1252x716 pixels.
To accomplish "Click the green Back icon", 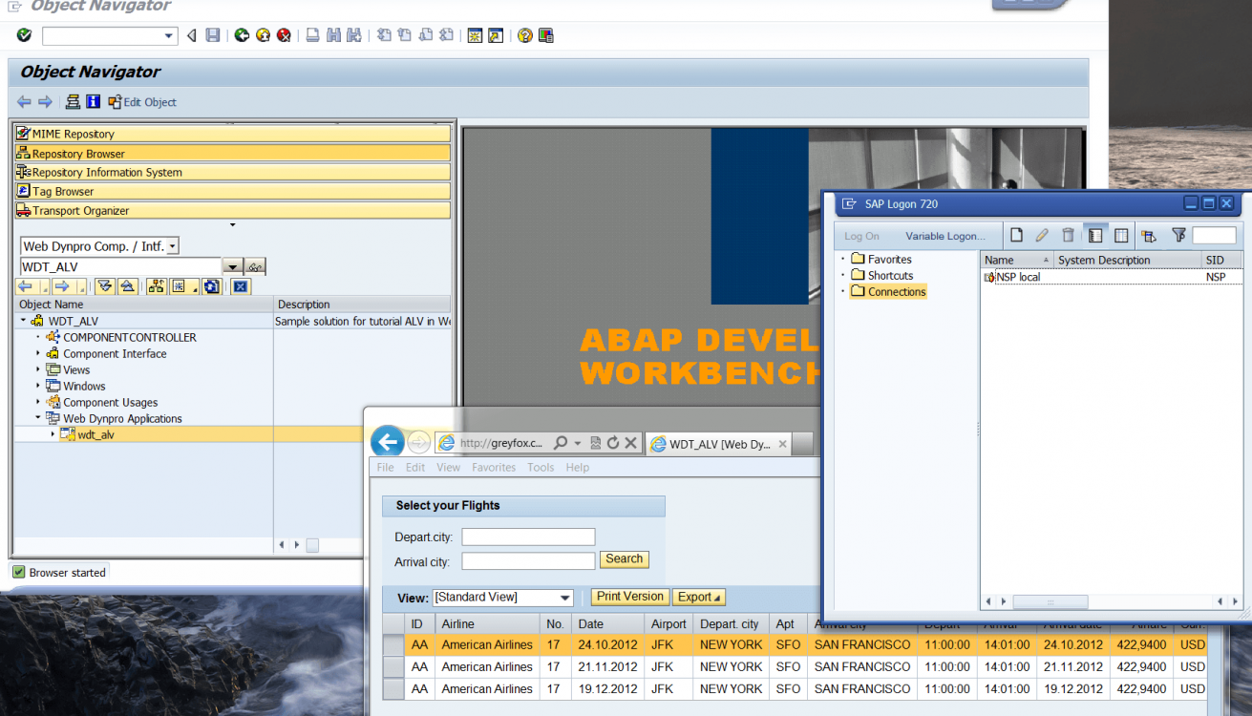I will point(242,35).
